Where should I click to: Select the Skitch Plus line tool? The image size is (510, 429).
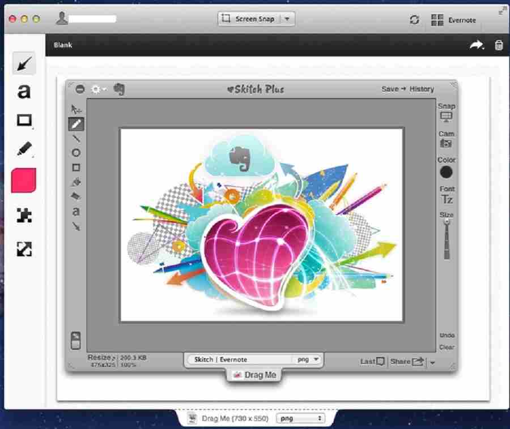pyautogui.click(x=76, y=139)
